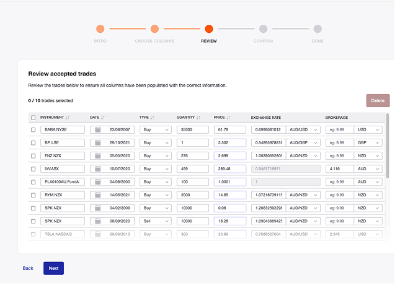This screenshot has height=286, width=418.
Task: Sort the table by the Price column
Action: click(228, 118)
